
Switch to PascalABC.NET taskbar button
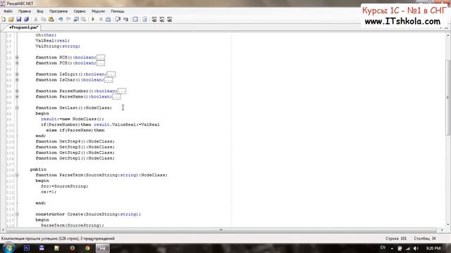tap(102, 248)
